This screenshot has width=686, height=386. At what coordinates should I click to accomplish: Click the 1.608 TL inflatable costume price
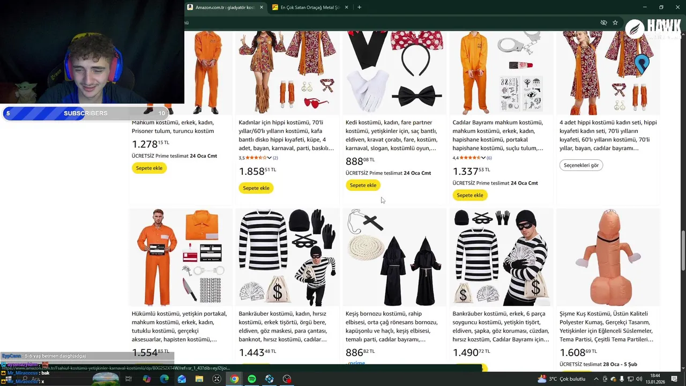click(578, 352)
